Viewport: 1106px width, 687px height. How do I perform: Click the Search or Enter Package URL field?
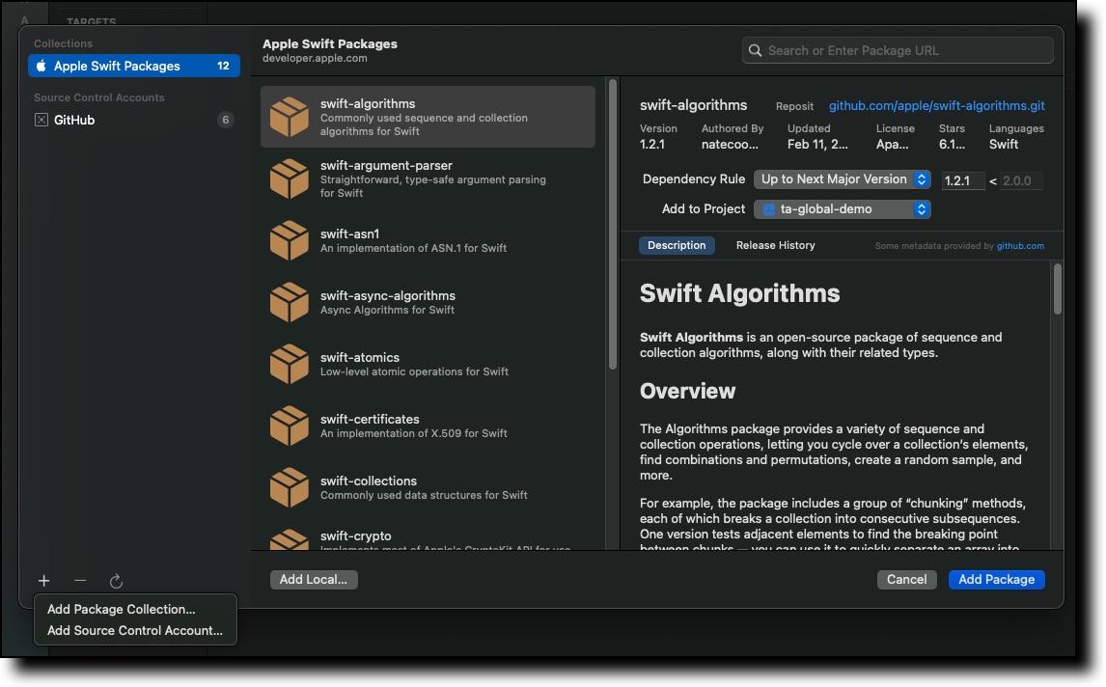(x=898, y=51)
